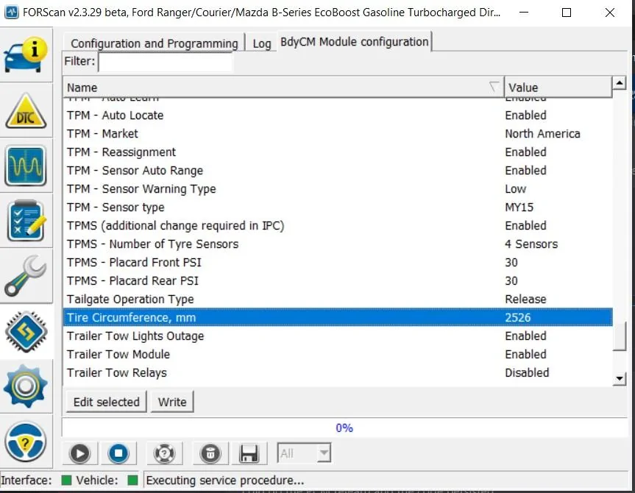The width and height of the screenshot is (635, 493).
Task: Click the Value column header
Action: click(x=558, y=87)
